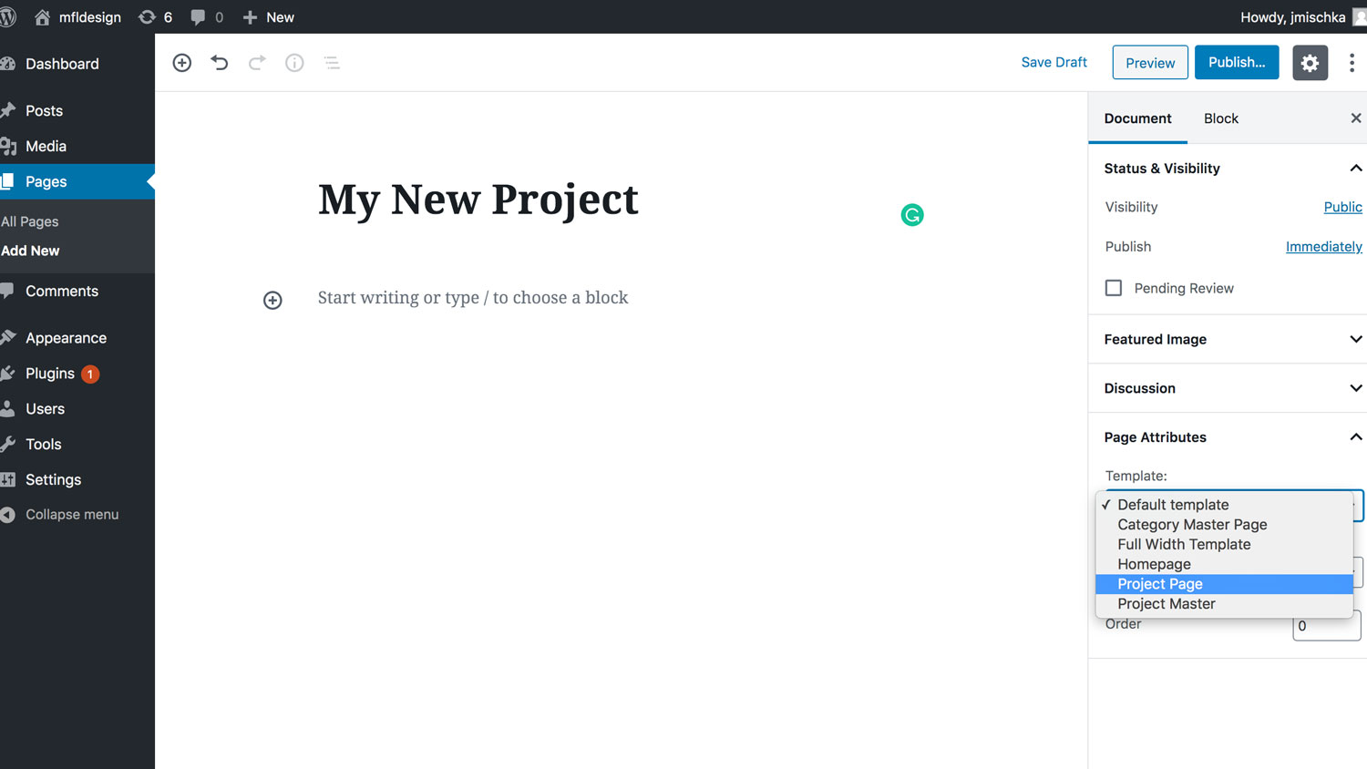Switch to the Block tab
This screenshot has width=1367, height=769.
(1220, 118)
